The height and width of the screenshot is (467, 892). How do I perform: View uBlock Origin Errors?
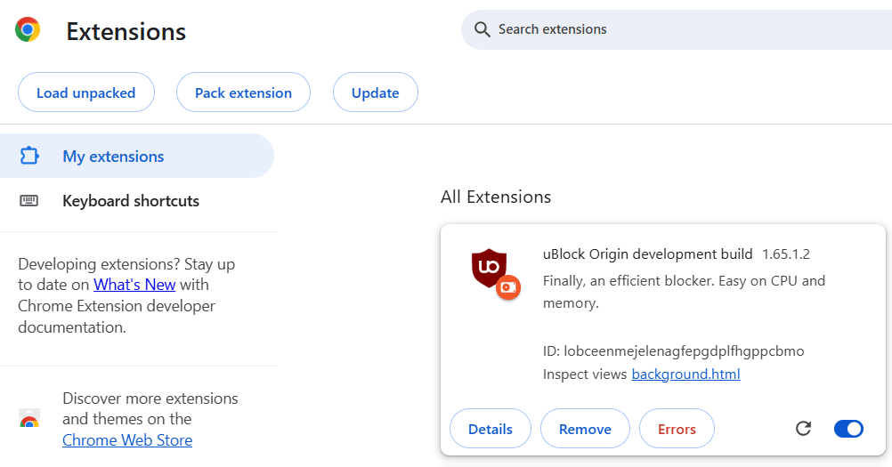coord(677,429)
